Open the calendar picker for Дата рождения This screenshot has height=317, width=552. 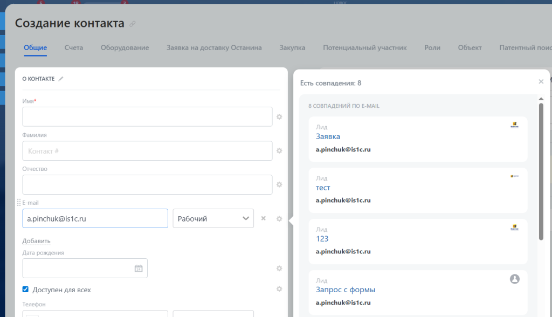[138, 268]
